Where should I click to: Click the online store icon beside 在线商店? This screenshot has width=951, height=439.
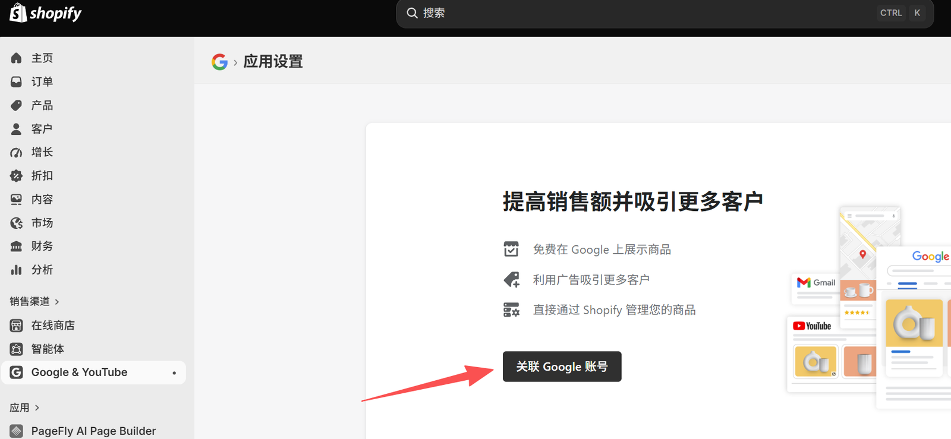[x=16, y=326]
